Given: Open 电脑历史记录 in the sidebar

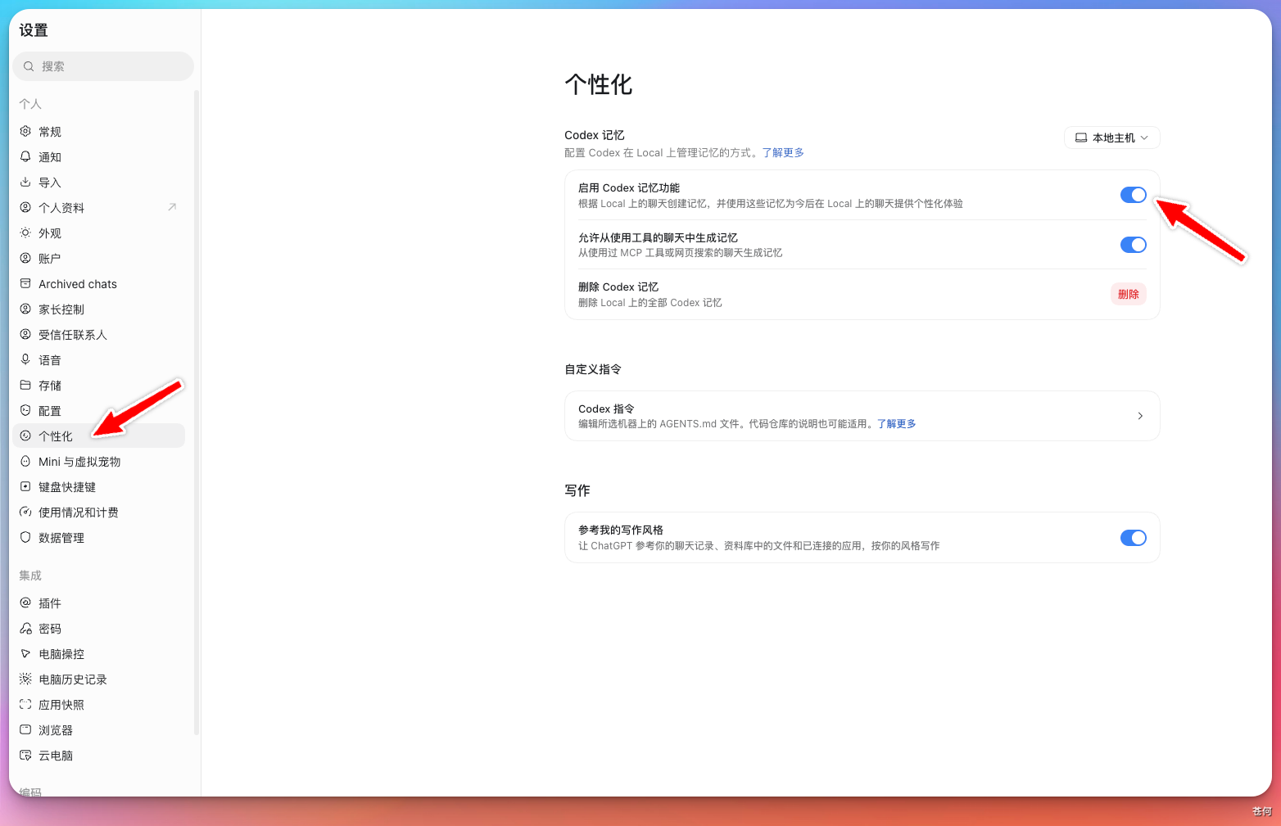Looking at the screenshot, I should (x=99, y=679).
